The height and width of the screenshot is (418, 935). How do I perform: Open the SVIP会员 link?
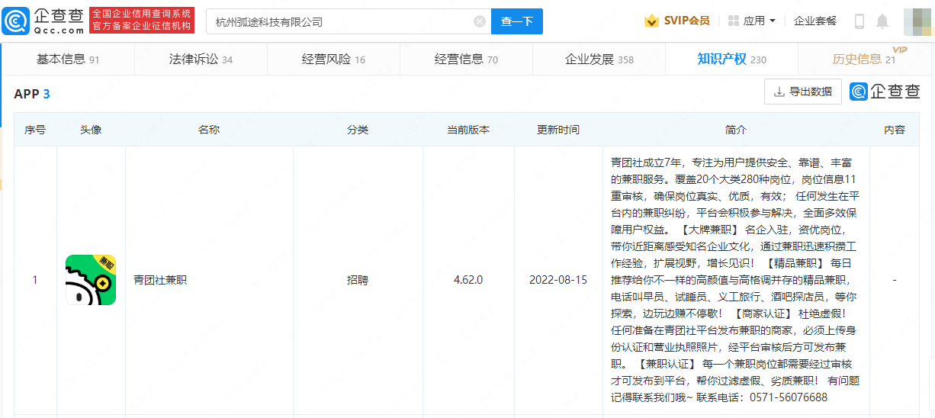pyautogui.click(x=686, y=21)
